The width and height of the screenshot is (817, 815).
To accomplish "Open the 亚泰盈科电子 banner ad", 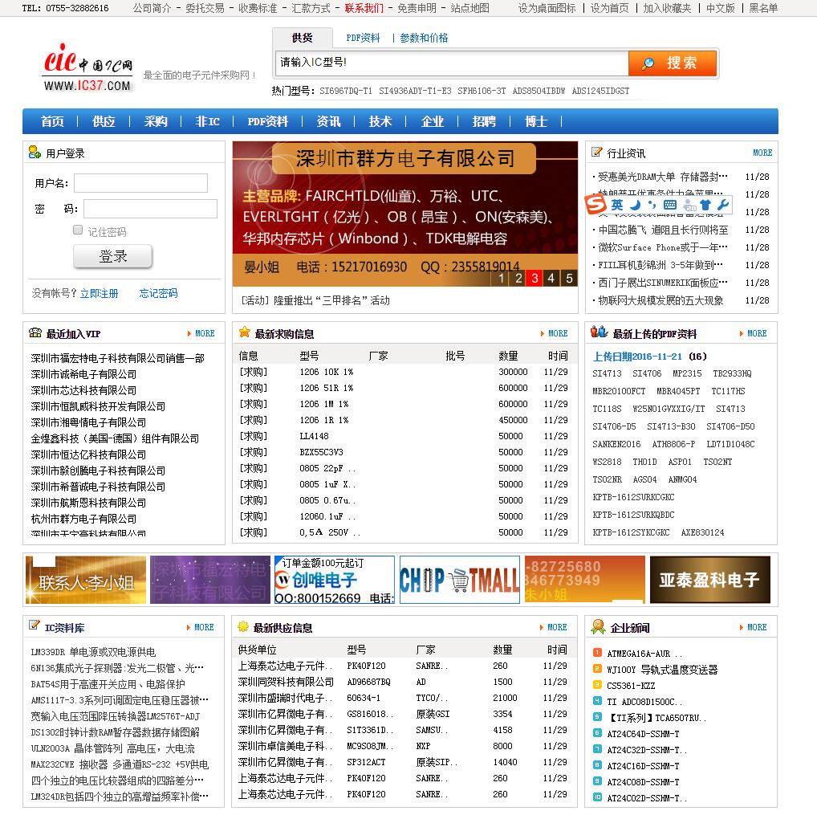I will [709, 579].
